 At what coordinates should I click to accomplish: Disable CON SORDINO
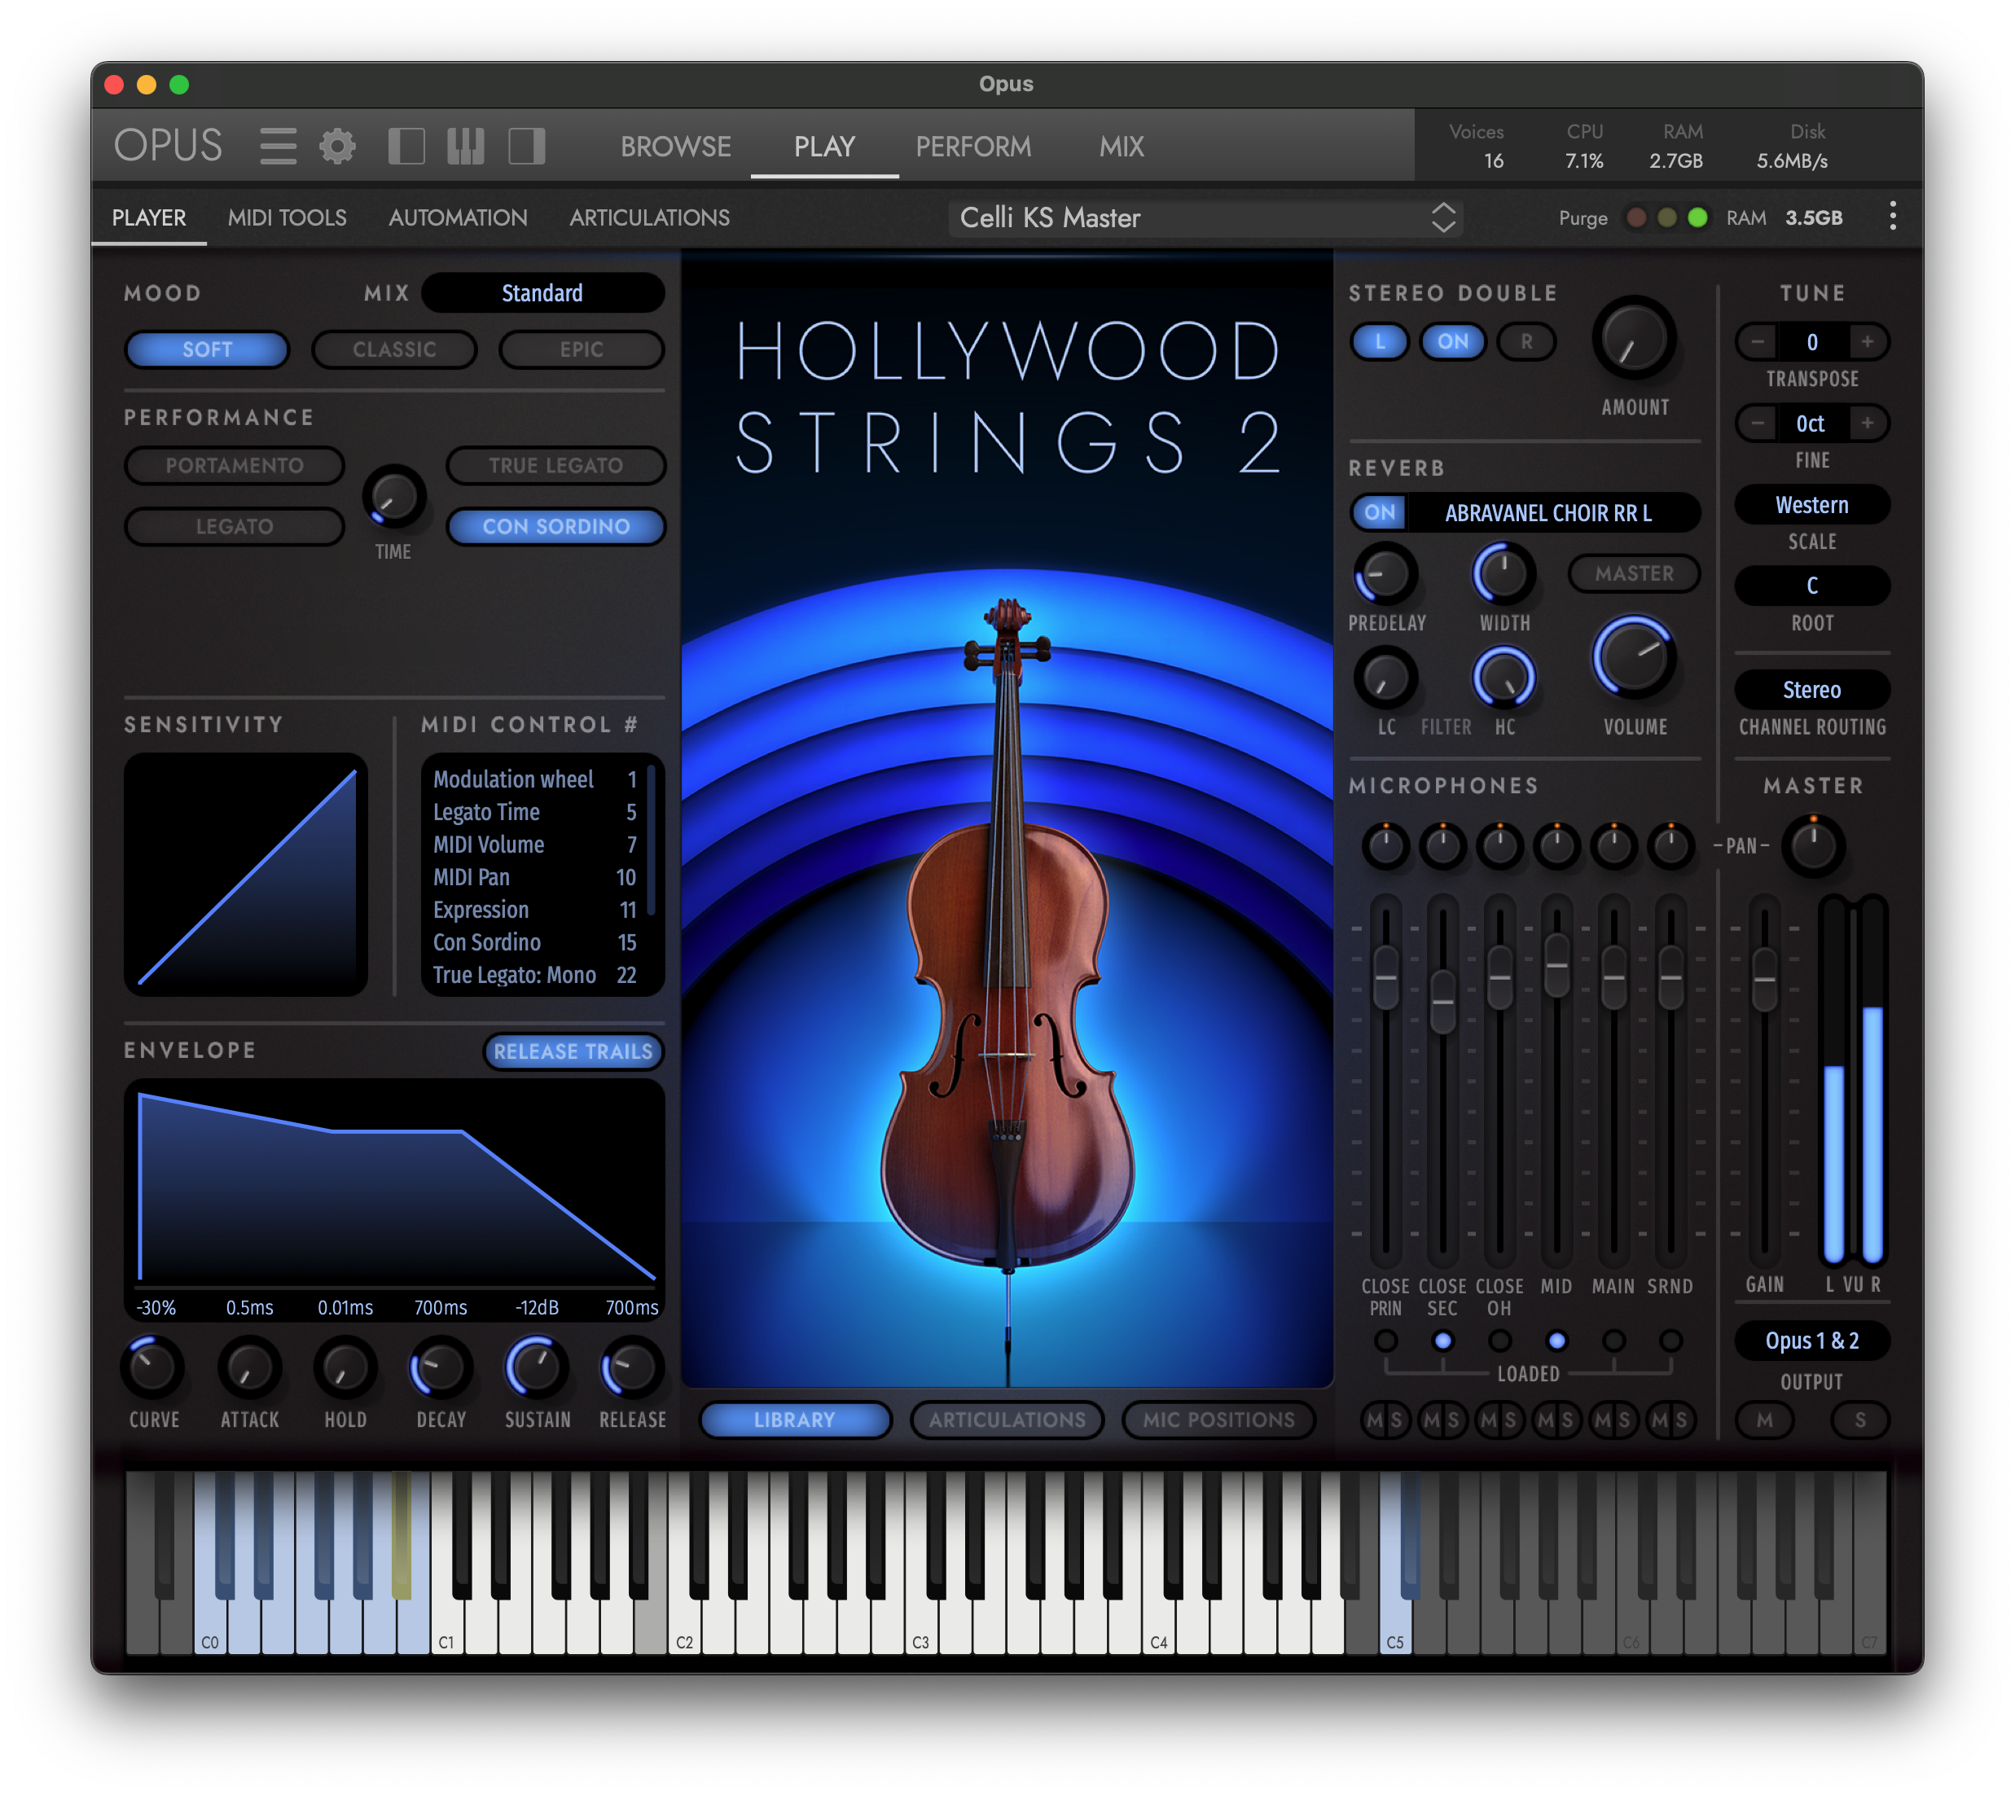(555, 527)
